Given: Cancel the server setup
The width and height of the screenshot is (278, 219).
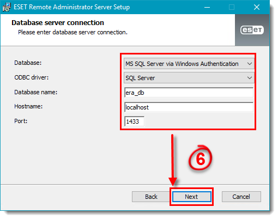Looking at the screenshot, I should (x=241, y=197).
